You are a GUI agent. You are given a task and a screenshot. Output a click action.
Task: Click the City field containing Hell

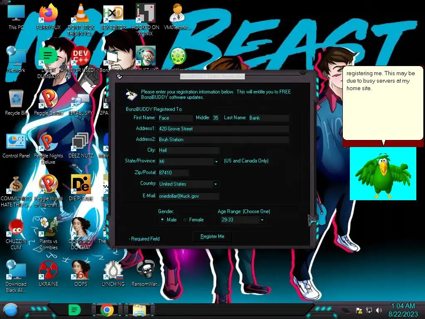[x=189, y=150]
